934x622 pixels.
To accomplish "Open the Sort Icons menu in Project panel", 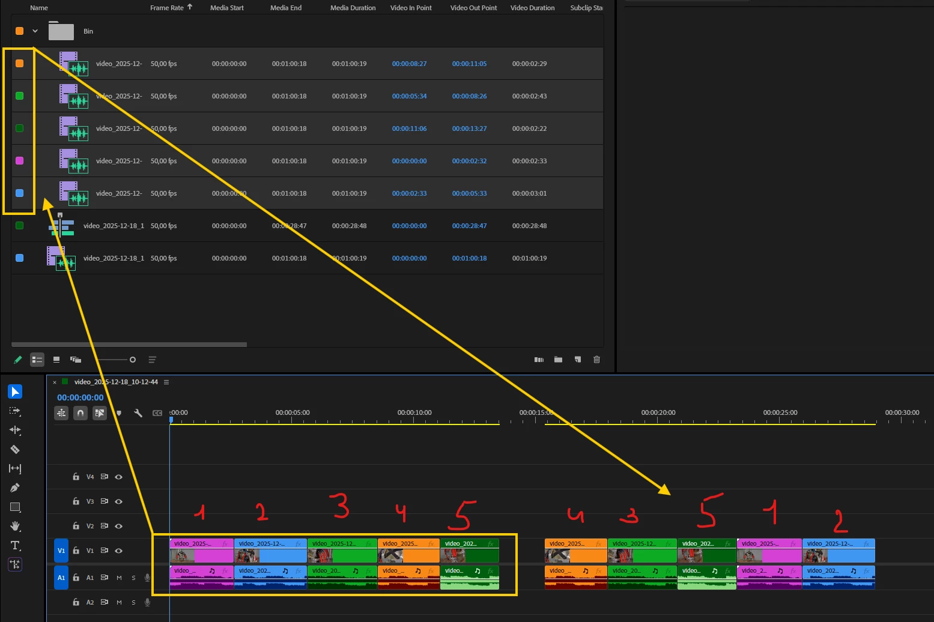I will (x=153, y=360).
